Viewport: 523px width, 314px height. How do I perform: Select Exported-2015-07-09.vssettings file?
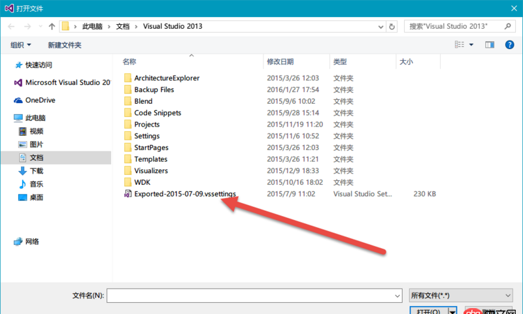(x=185, y=194)
